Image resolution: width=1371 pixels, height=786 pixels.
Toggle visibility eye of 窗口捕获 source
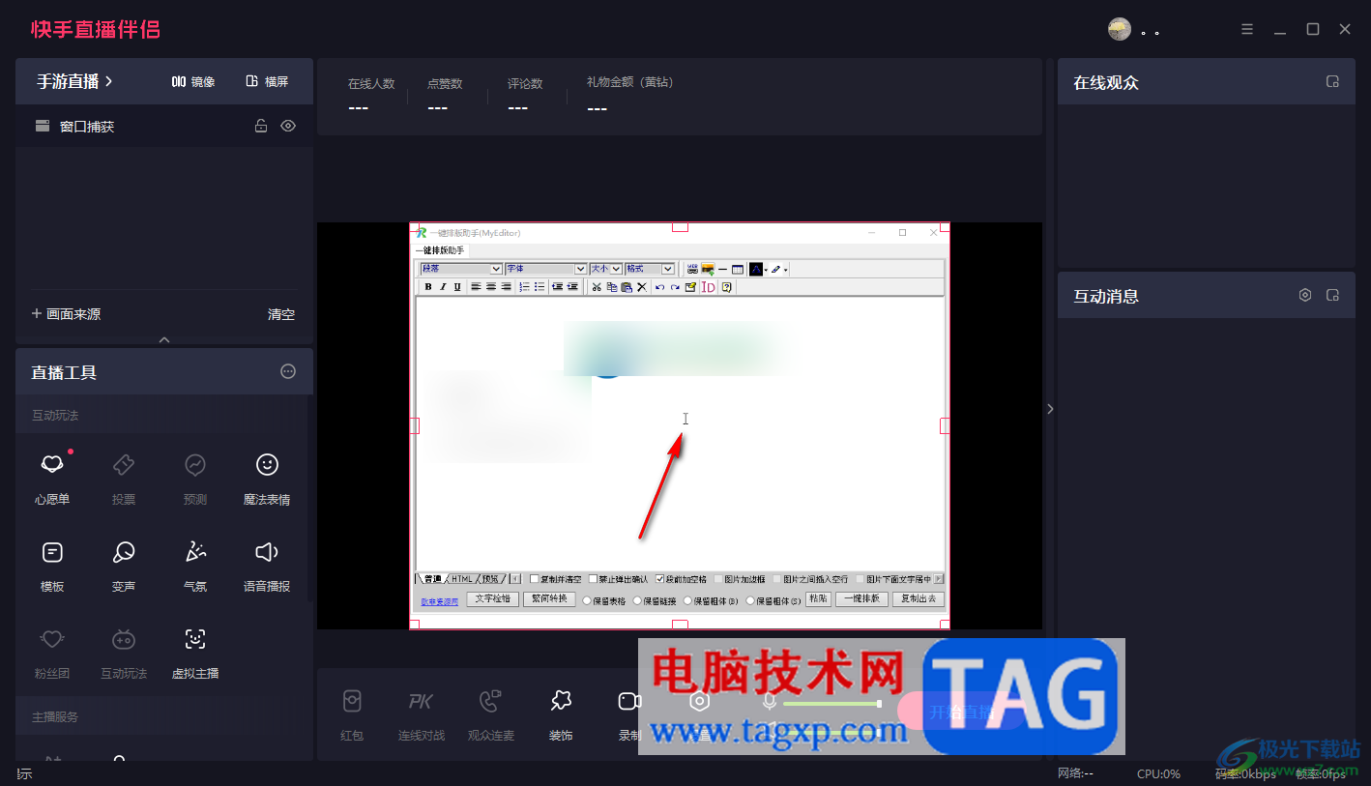pos(288,126)
